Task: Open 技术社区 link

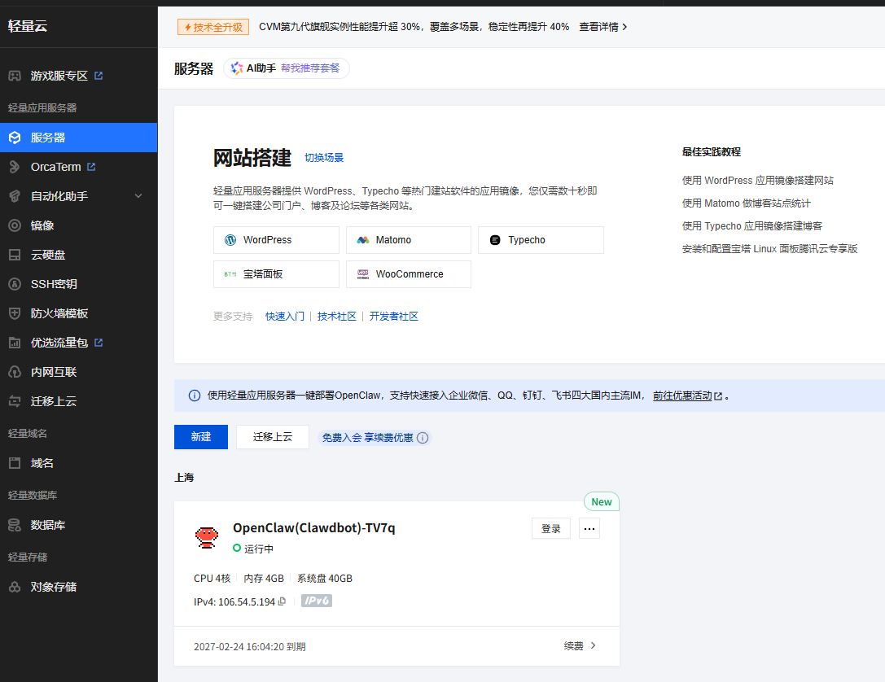Action: pos(337,317)
